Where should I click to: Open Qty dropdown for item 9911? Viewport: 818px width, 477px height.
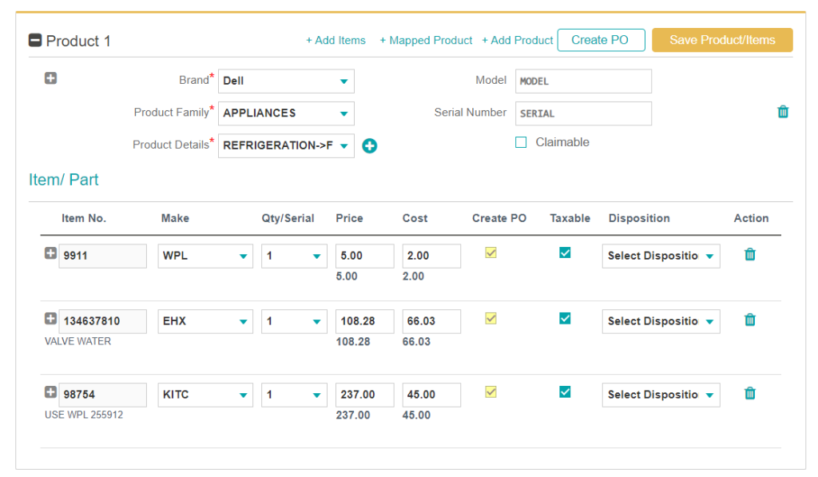pyautogui.click(x=294, y=256)
